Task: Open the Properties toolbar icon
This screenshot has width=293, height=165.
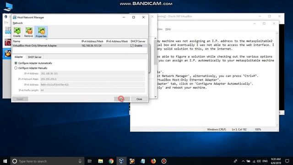Action: point(41,32)
